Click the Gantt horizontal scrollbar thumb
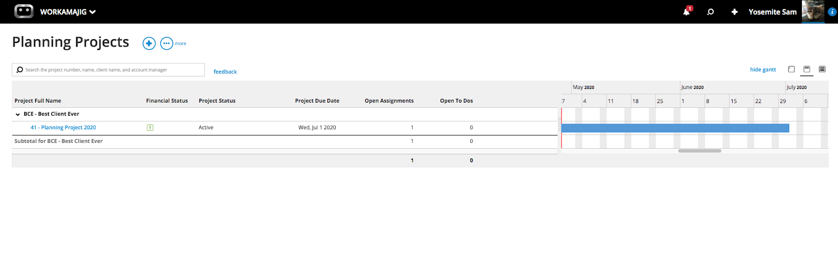This screenshot has width=838, height=257. [x=700, y=151]
